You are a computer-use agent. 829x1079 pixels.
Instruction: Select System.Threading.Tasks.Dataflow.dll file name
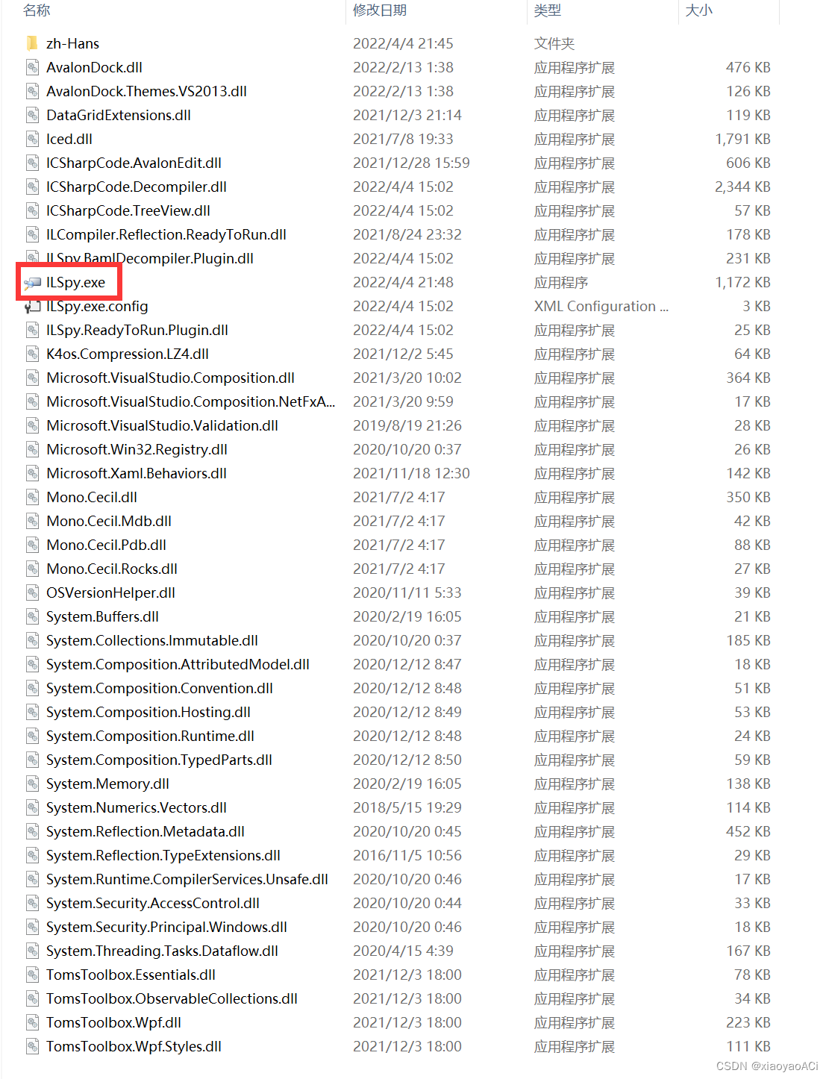[162, 951]
